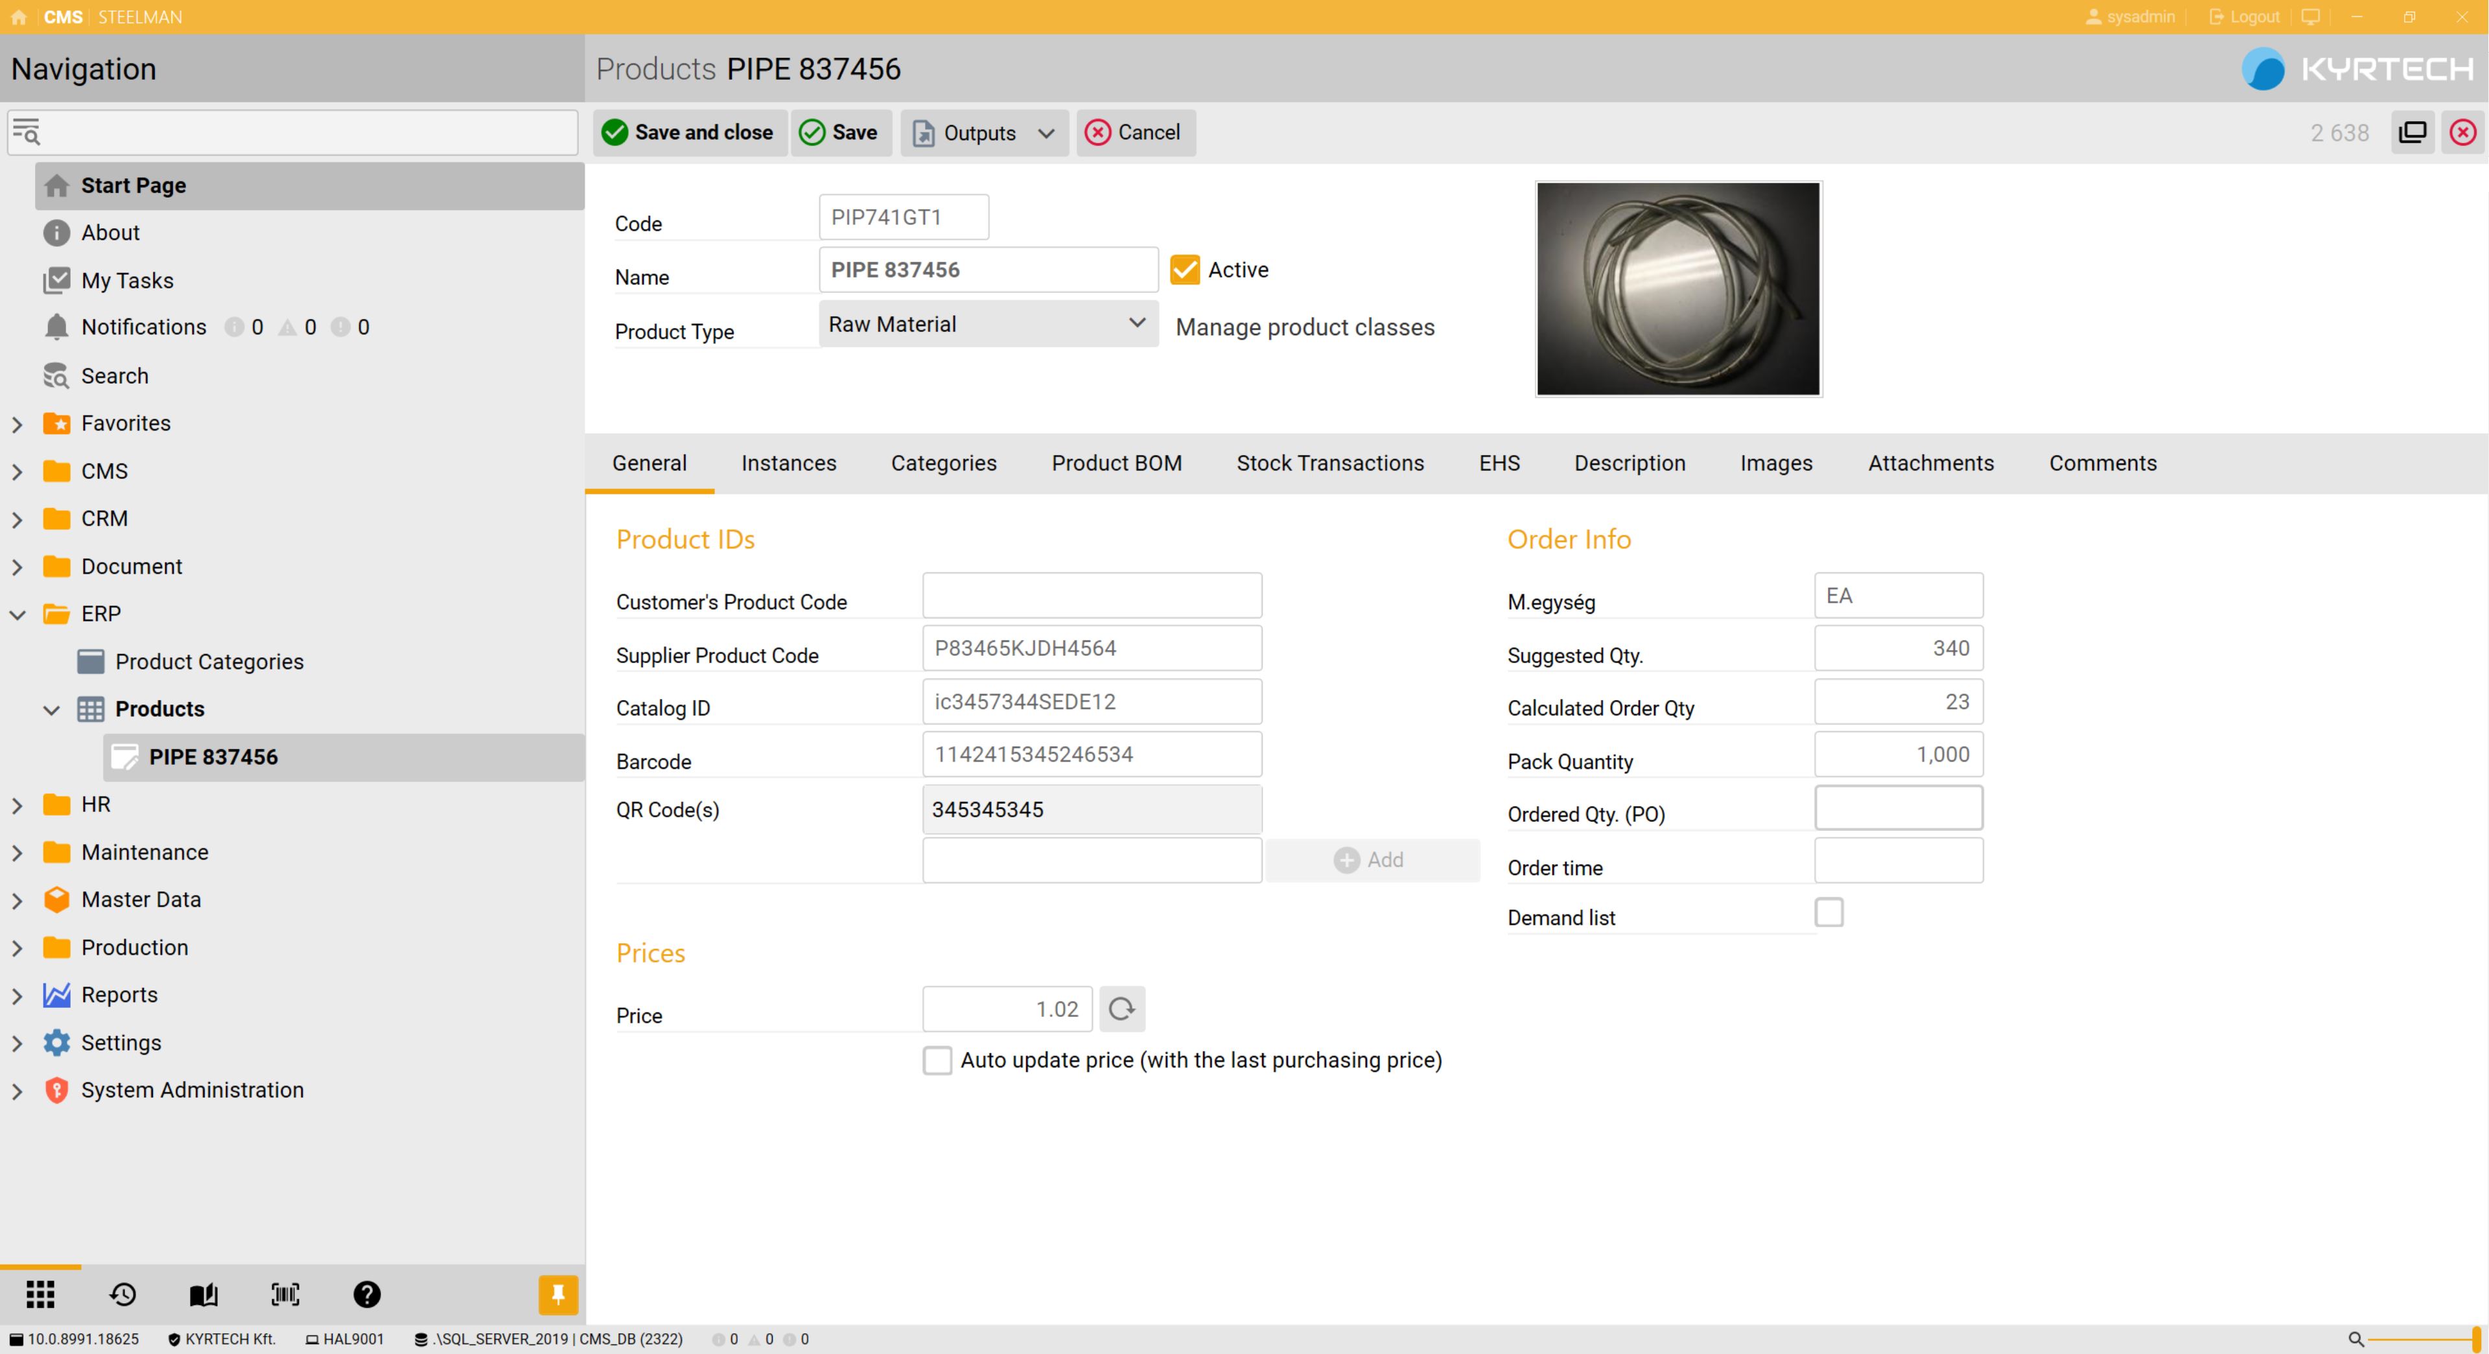Open the help question mark icon
2489x1354 pixels.
point(366,1294)
